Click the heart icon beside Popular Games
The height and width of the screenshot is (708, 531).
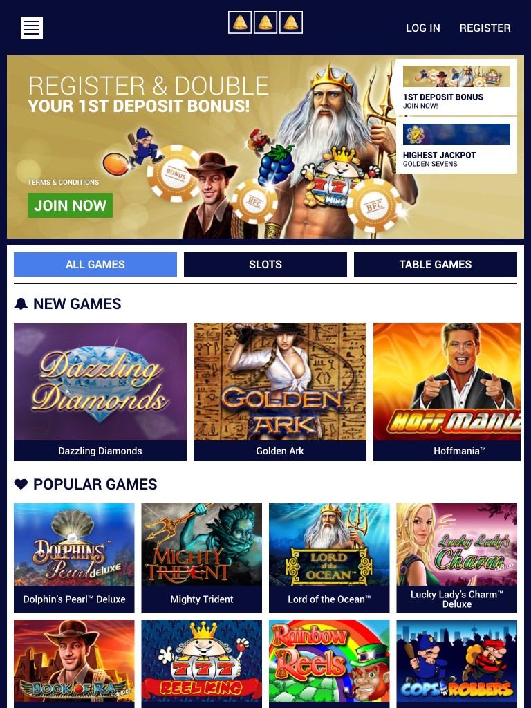click(x=21, y=484)
